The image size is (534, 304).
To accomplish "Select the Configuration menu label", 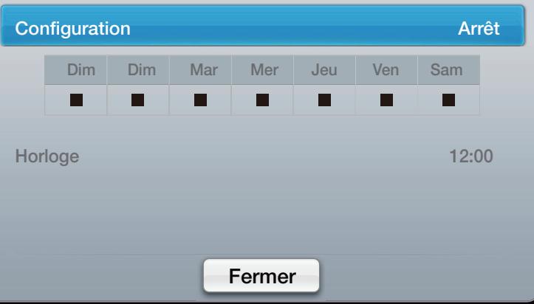I will 73,30.
